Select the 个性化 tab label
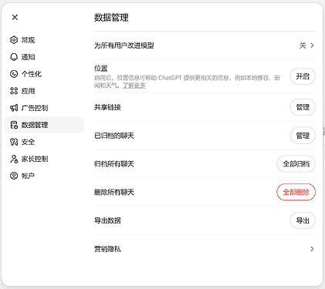This screenshot has height=289, width=325. tap(32, 74)
